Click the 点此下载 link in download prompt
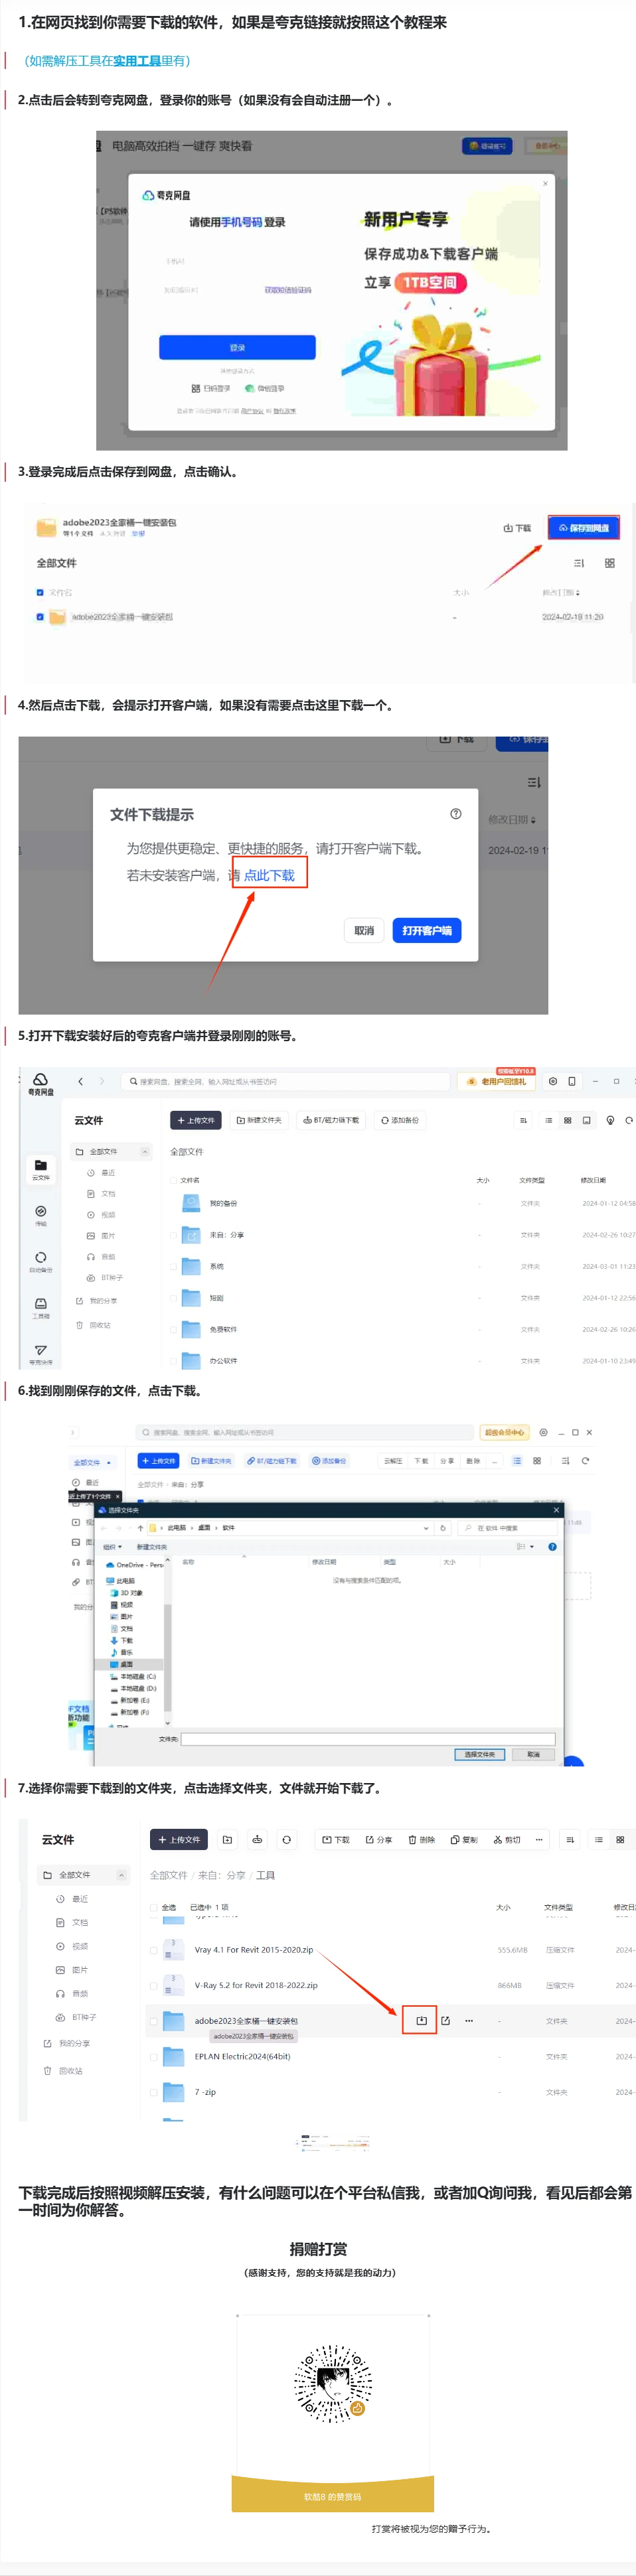 pos(269,875)
